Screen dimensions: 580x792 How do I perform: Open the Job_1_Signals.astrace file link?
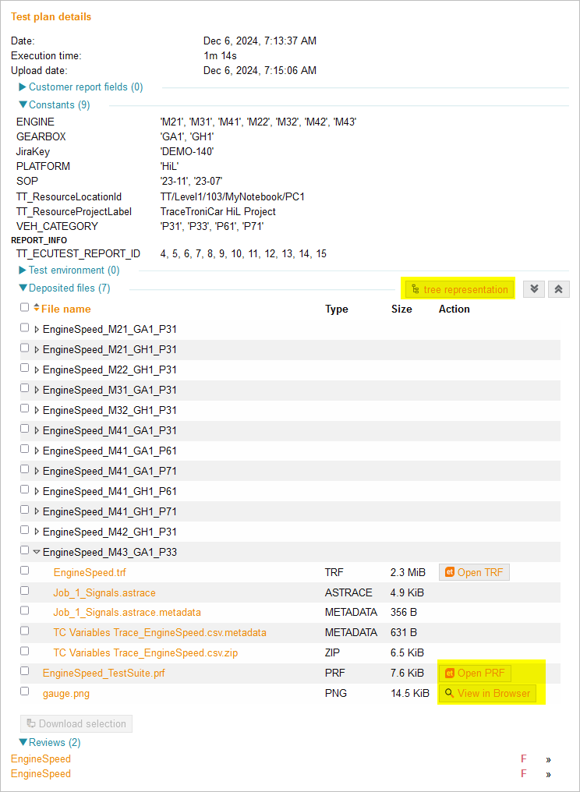point(104,592)
